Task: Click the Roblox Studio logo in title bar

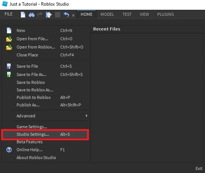Action: pyautogui.click(x=5, y=4)
